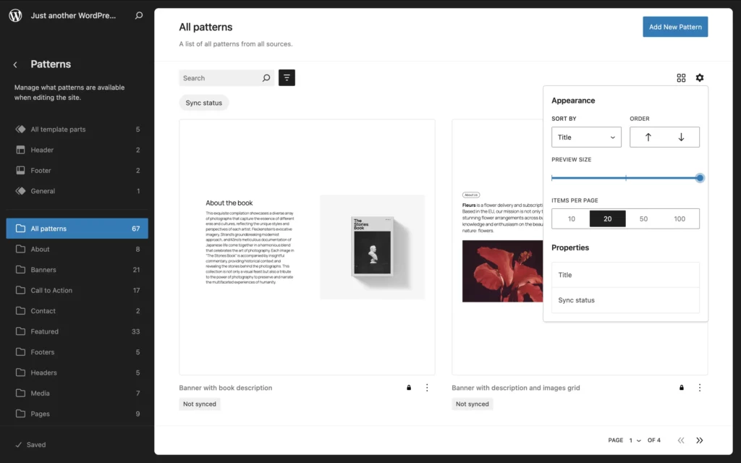Open actions menu for Banner with description and images grid

click(x=700, y=388)
